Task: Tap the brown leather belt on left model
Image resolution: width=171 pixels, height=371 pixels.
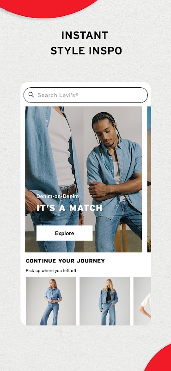Action: pos(68,190)
